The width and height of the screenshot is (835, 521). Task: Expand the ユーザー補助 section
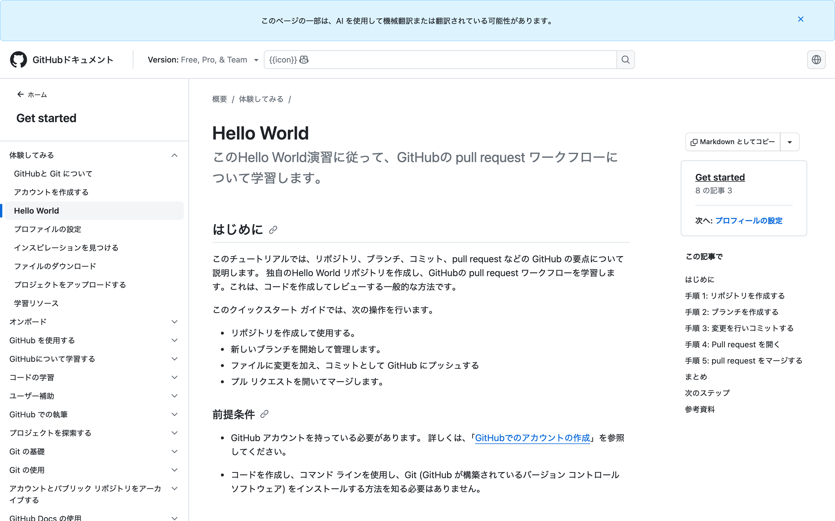pos(175,396)
